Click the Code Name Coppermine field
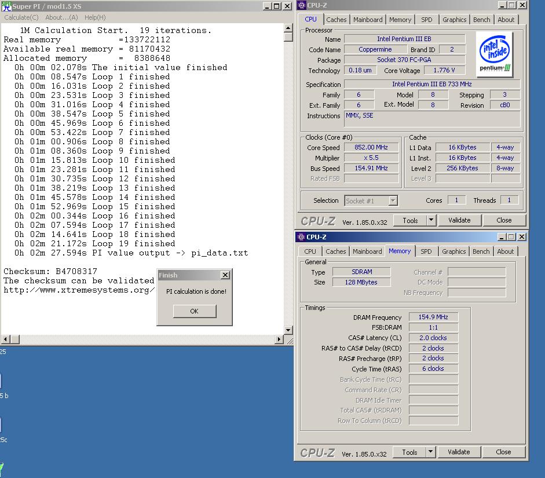This screenshot has height=478, width=545. (375, 50)
